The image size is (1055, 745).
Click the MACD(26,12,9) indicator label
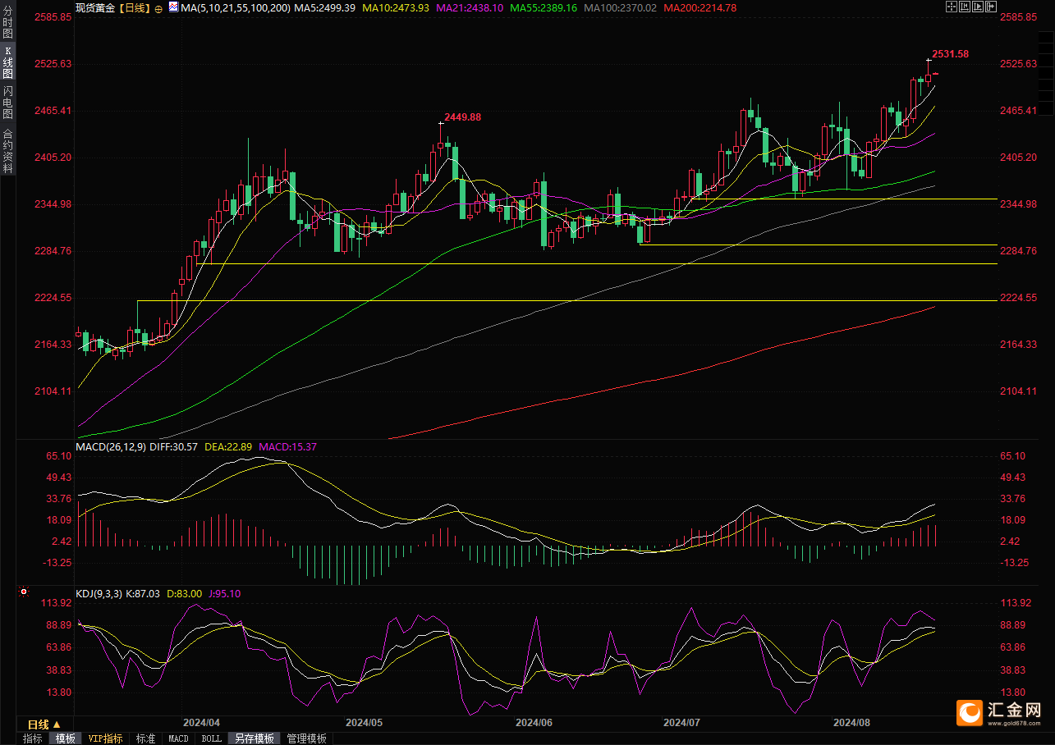(111, 447)
